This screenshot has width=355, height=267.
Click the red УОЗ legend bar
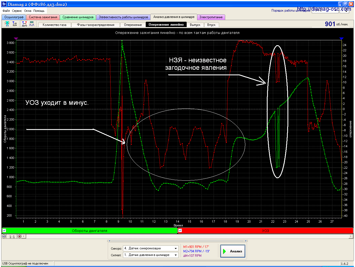click(x=265, y=231)
